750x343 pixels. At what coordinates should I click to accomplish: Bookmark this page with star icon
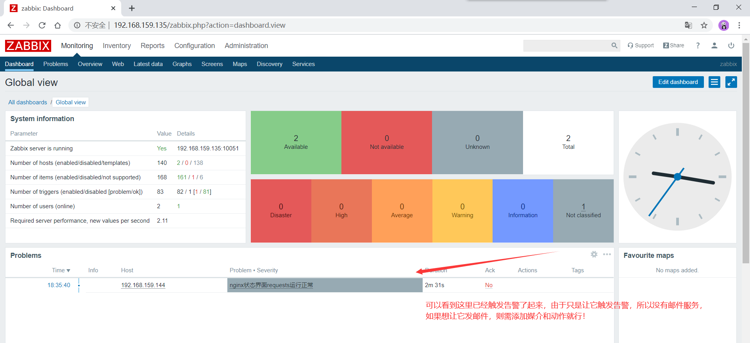(704, 25)
